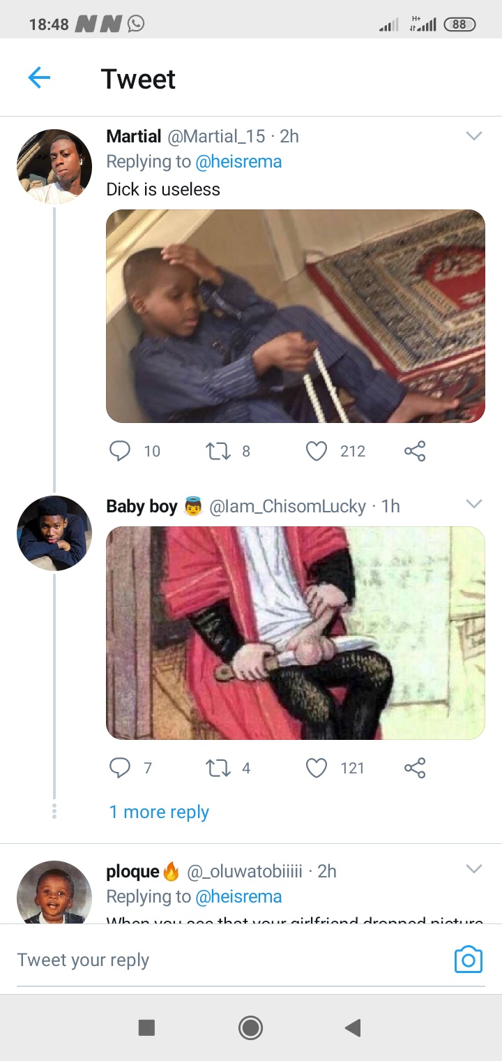This screenshot has width=502, height=1061.
Task: Open Martial's profile picture
Action: (x=54, y=166)
